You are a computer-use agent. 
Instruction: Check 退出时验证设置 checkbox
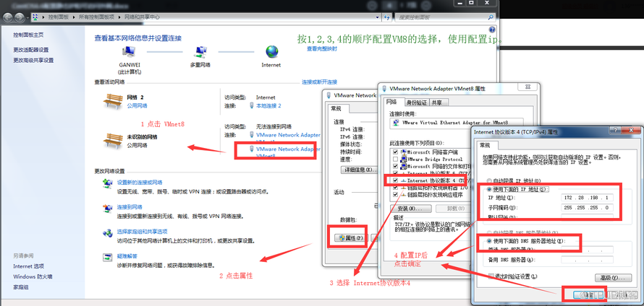pos(491,277)
